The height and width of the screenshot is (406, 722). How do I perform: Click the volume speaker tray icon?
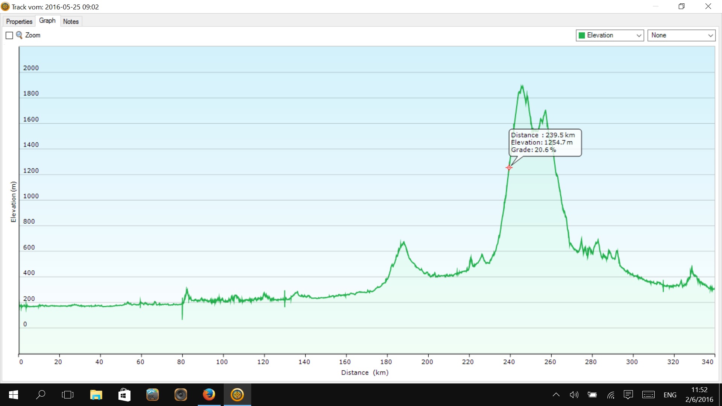pos(574,395)
